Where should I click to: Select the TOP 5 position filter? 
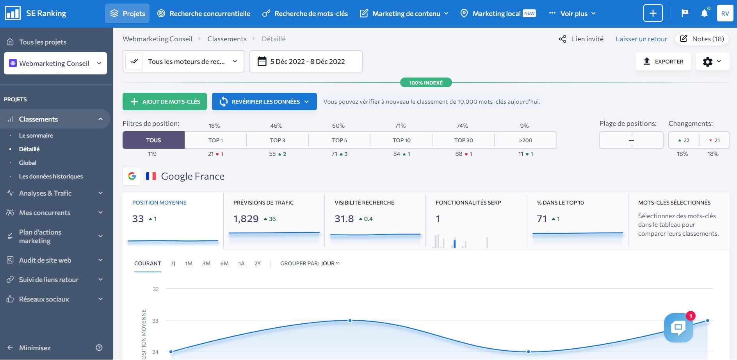[x=340, y=140]
